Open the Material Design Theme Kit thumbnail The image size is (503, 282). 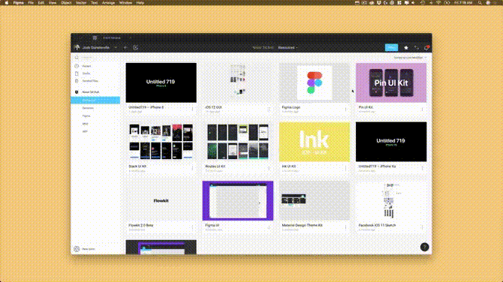315,200
